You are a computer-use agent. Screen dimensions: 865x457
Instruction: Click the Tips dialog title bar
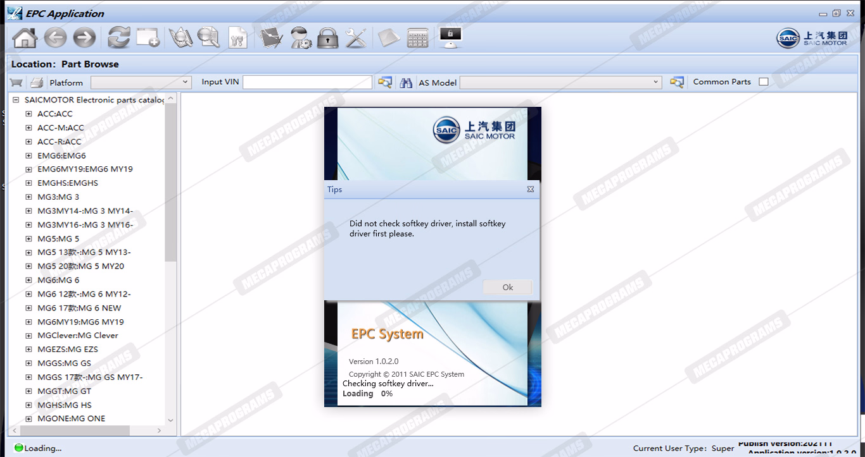tap(432, 189)
